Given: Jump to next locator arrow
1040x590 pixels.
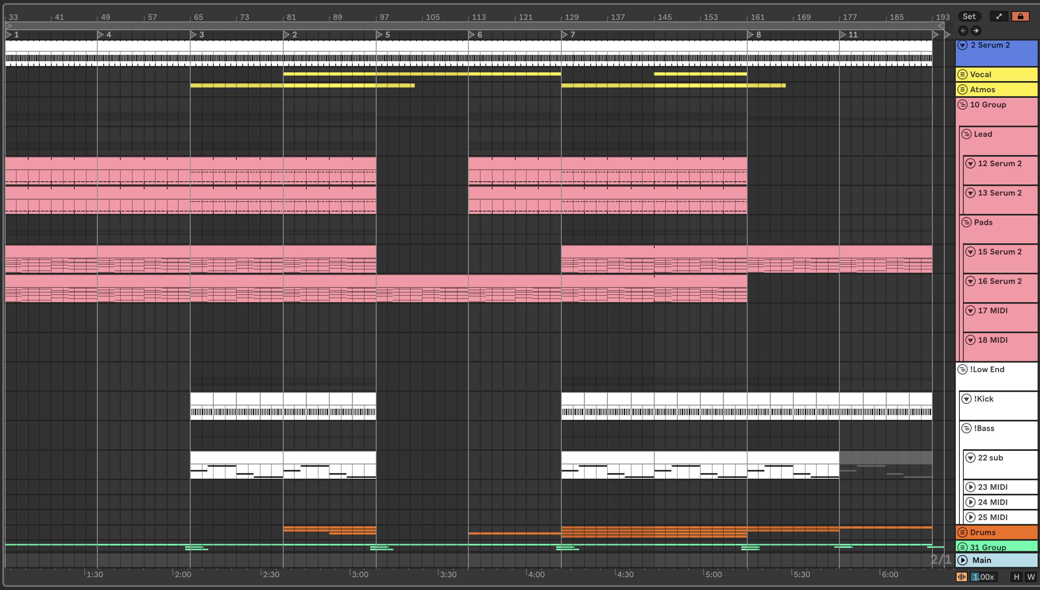Looking at the screenshot, I should [976, 30].
